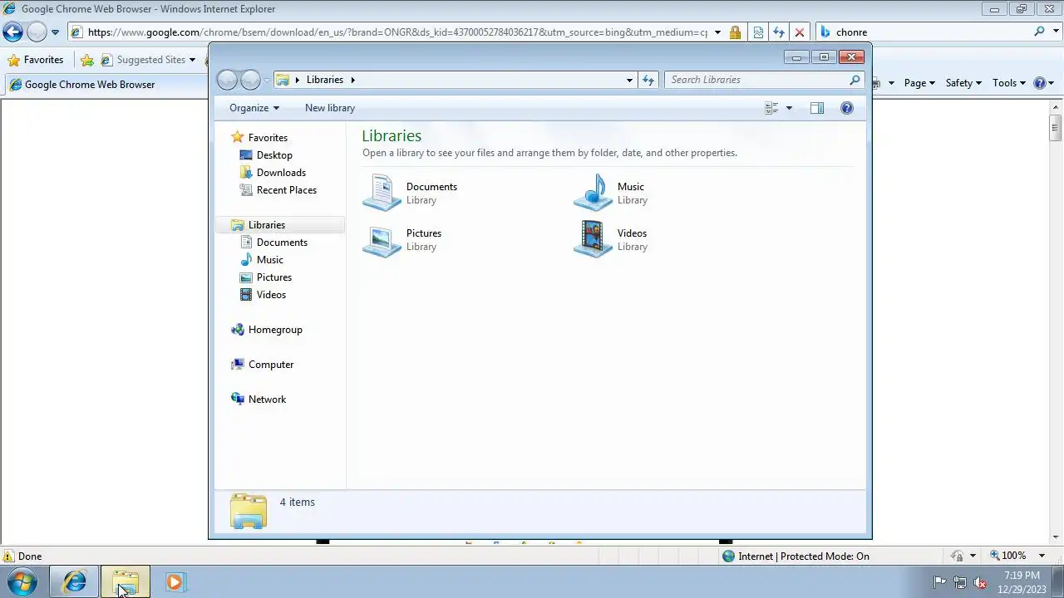Expand the view options dropdown arrow
The width and height of the screenshot is (1064, 598).
[789, 108]
